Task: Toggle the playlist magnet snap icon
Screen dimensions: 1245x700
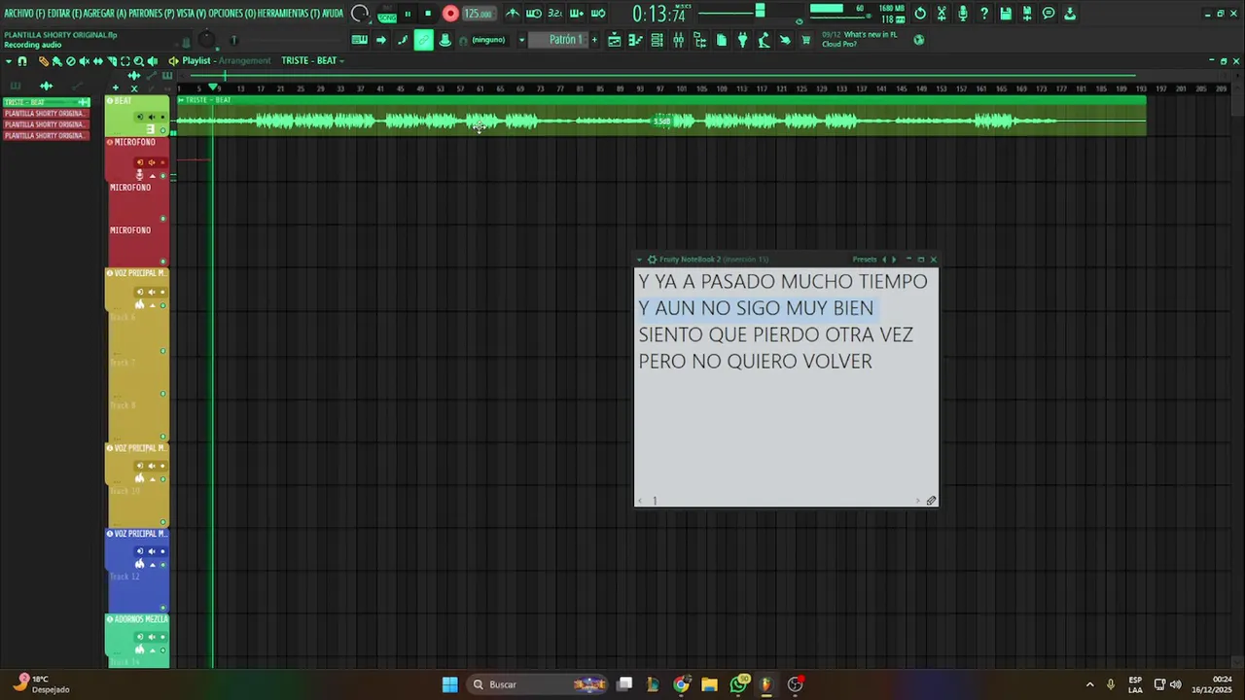Action: [22, 61]
